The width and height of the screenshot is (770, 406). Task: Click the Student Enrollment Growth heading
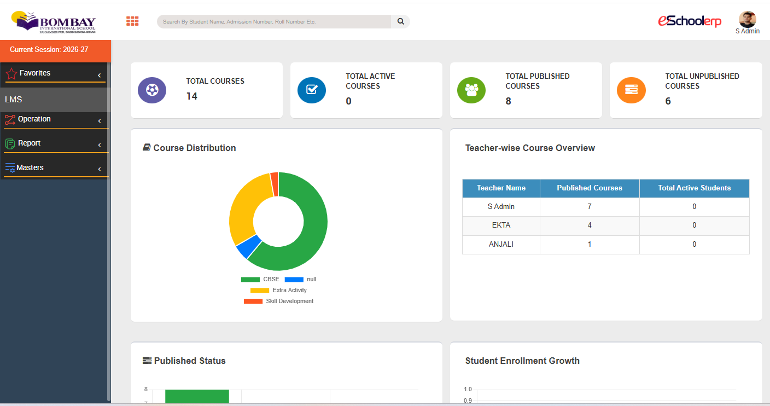tap(522, 361)
